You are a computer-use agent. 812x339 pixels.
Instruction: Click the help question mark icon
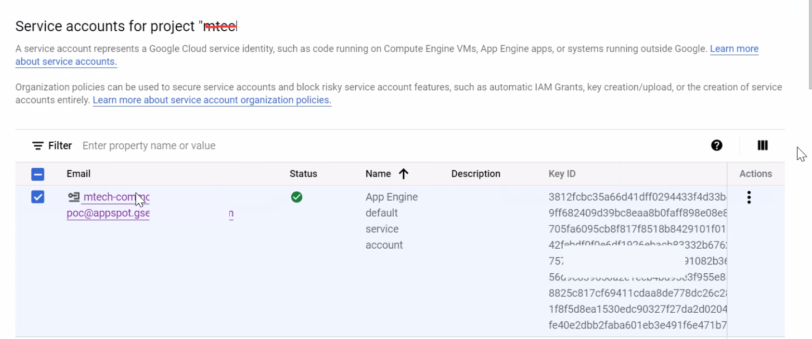click(716, 145)
